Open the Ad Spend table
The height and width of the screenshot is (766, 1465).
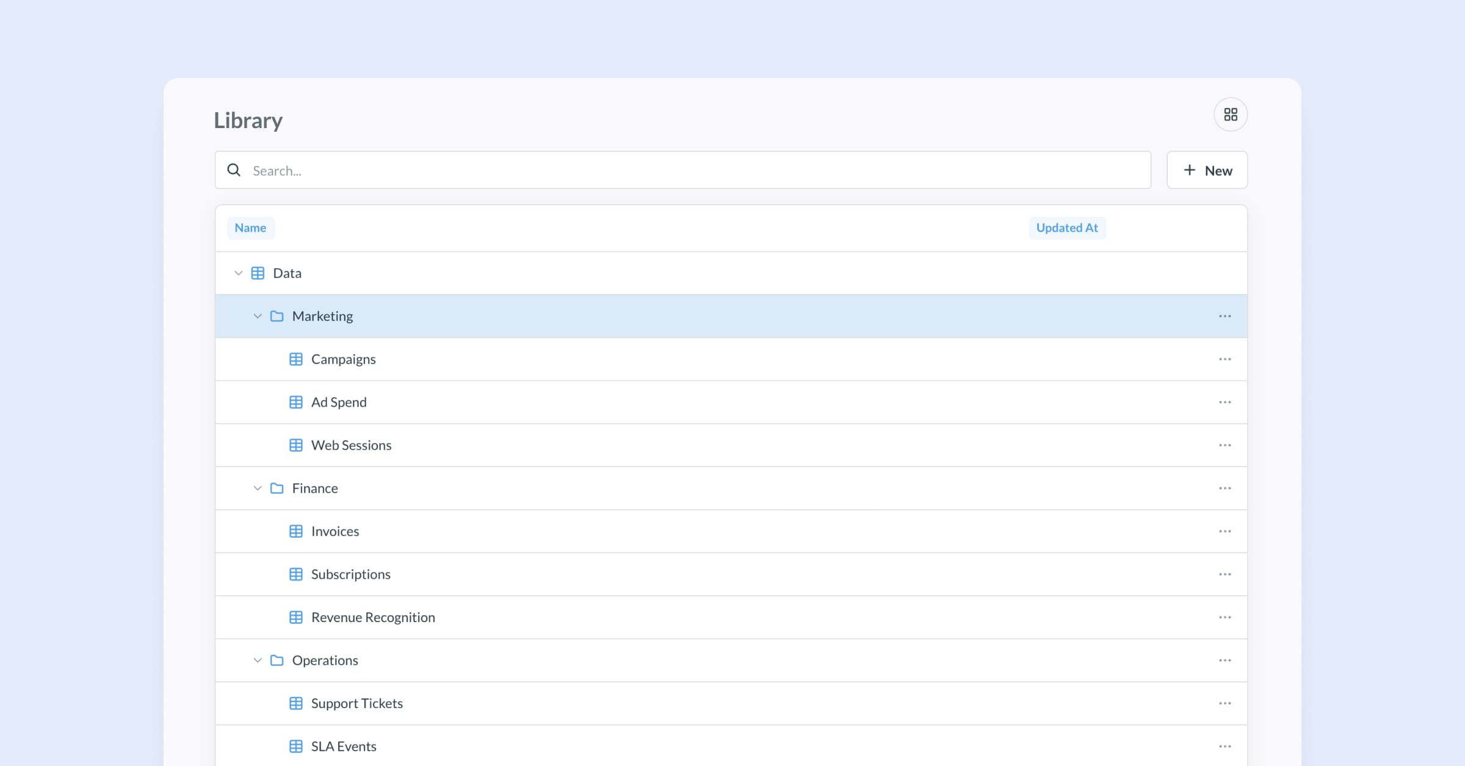pos(339,403)
